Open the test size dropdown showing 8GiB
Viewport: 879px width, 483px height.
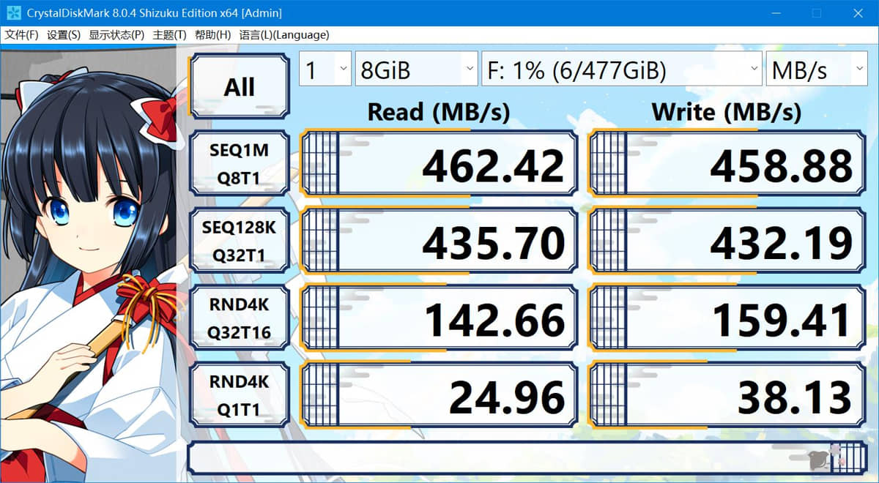[x=417, y=69]
